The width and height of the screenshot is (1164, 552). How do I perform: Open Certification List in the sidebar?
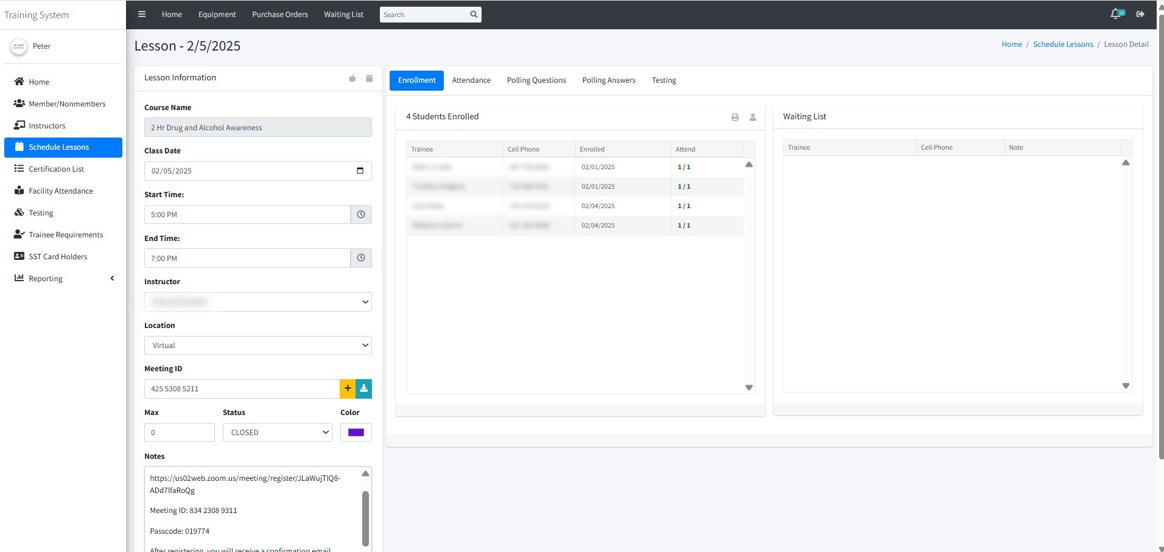(x=56, y=169)
